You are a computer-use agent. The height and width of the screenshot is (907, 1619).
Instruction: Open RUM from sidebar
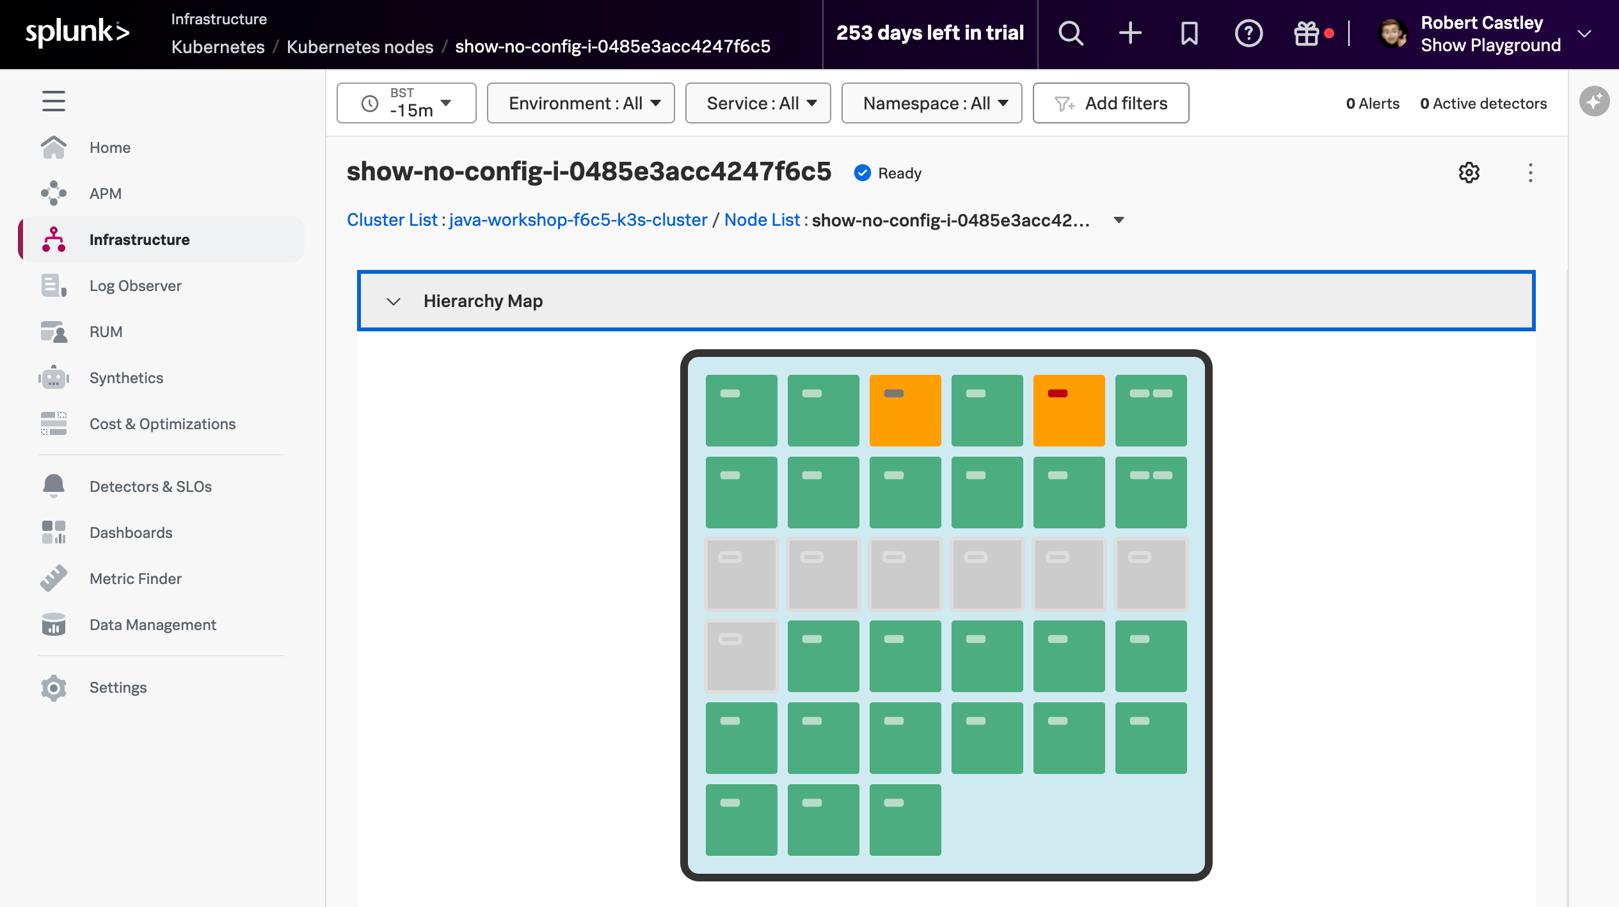point(161,332)
